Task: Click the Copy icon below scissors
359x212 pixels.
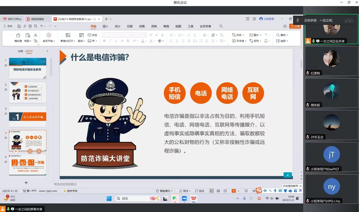Action: coord(36,41)
